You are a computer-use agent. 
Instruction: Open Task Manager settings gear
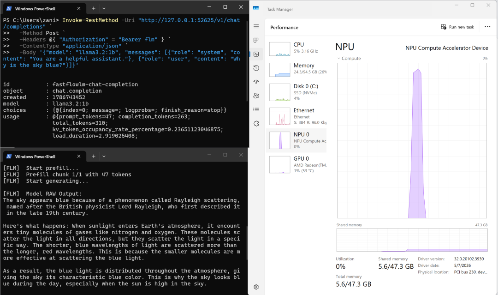coord(256,287)
